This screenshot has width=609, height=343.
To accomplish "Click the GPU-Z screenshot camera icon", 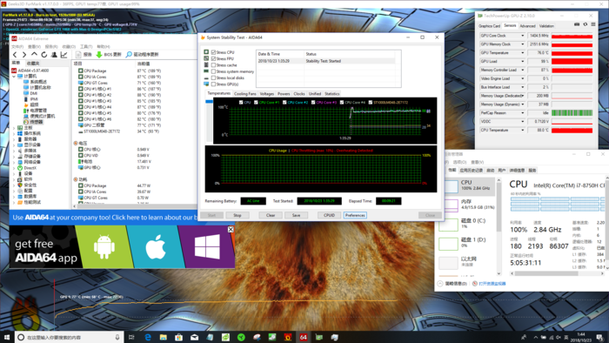I will 577,24.
